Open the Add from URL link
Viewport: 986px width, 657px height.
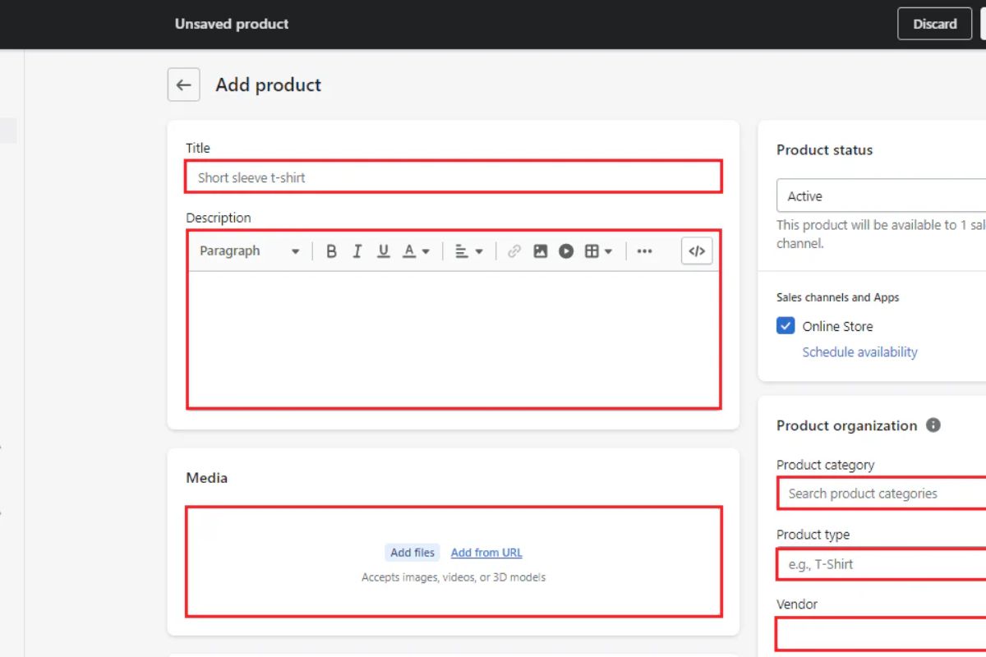486,553
